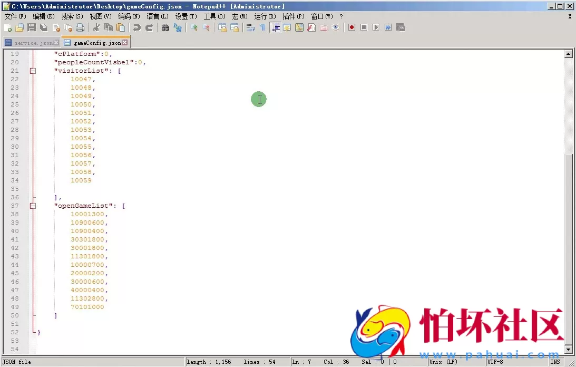The image size is (576, 367).
Task: Click the Undo arrow icon
Action: point(137,27)
